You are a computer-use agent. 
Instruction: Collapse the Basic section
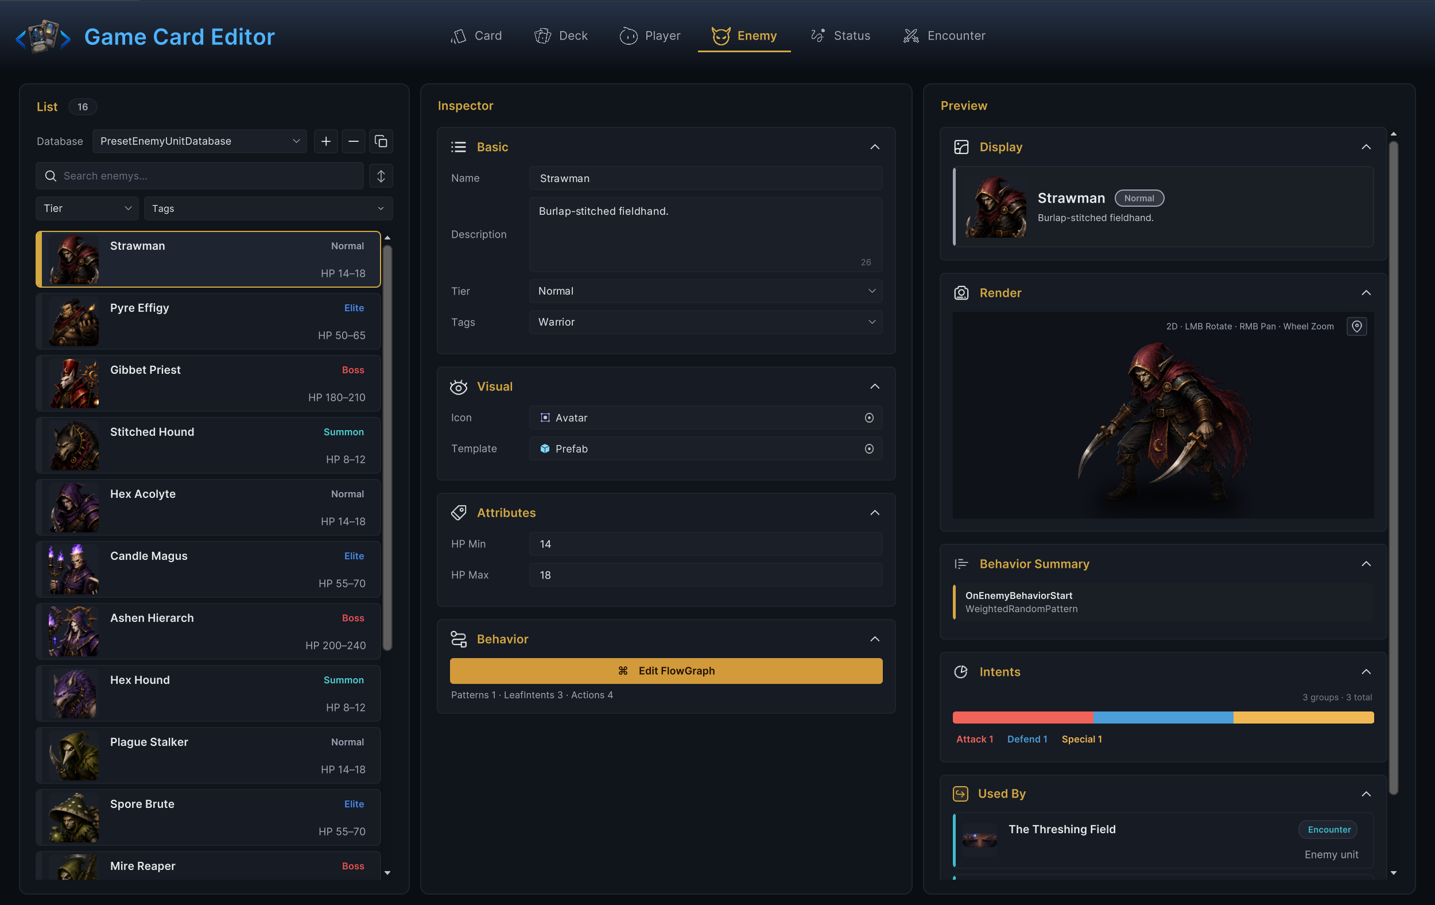click(x=874, y=146)
